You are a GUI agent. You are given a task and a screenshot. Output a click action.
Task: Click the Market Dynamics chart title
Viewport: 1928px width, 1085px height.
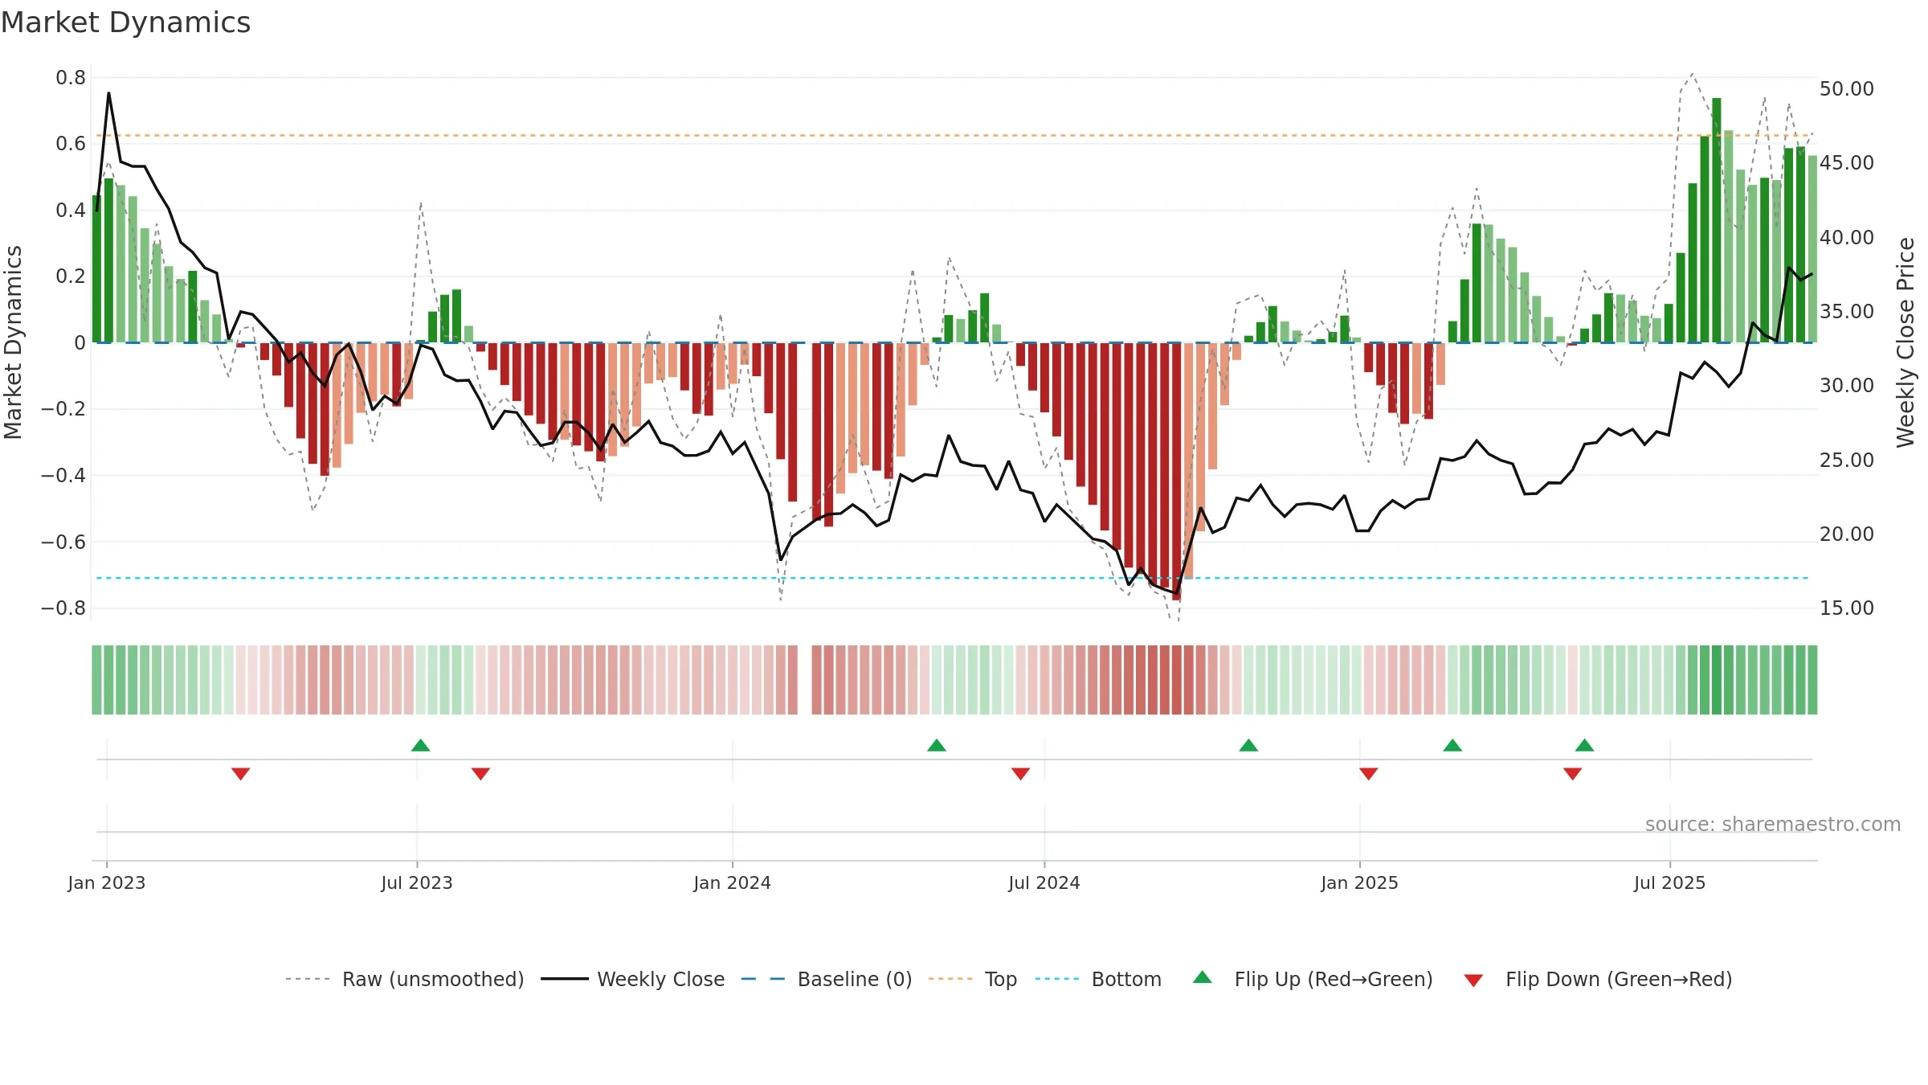point(125,23)
